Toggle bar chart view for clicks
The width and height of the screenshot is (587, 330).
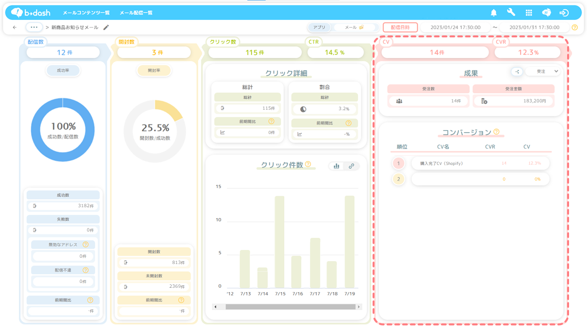[x=336, y=166]
